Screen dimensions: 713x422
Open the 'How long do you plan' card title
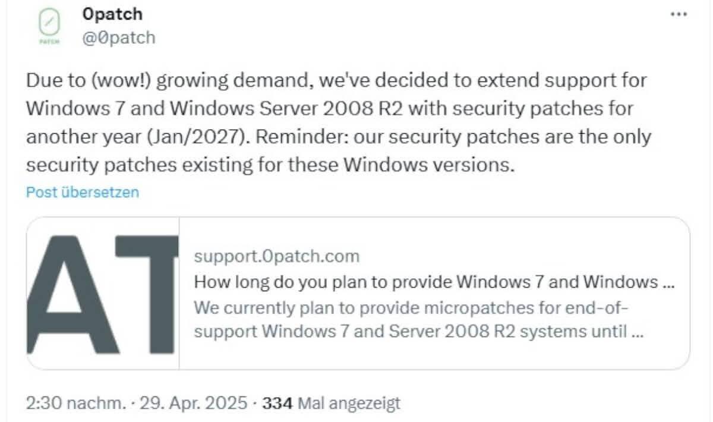pyautogui.click(x=434, y=282)
